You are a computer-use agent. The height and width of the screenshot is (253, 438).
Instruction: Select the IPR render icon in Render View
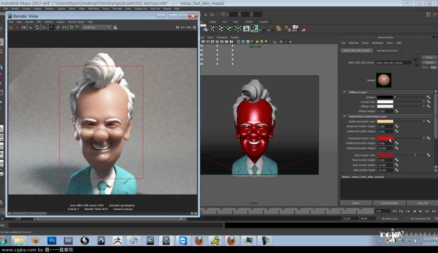tap(17, 27)
